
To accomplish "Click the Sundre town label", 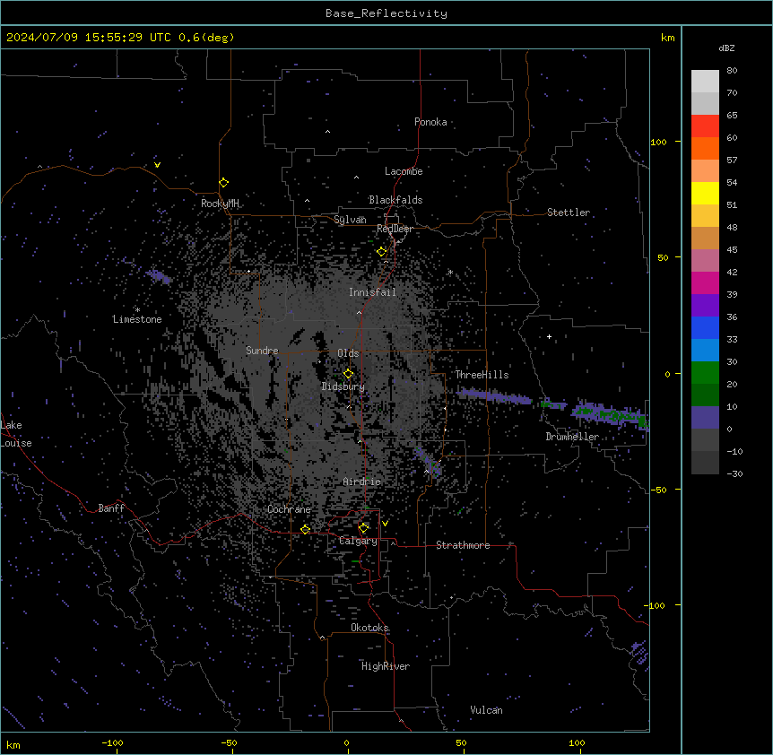I will click(262, 351).
